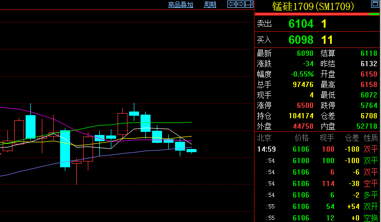Viewport: 381px width, 222px height.
Task: Click the 跌停 value 5764
Action: pyautogui.click(x=369, y=105)
